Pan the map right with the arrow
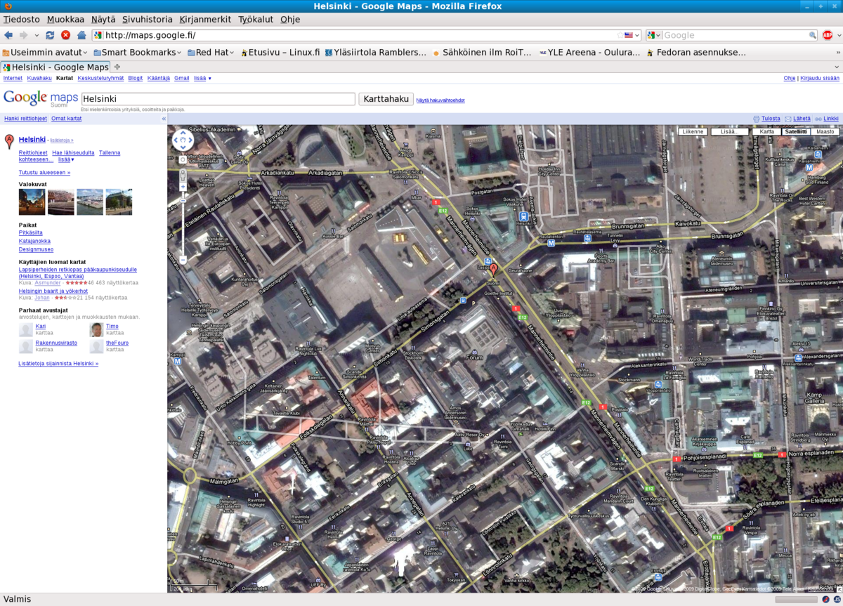 click(x=190, y=140)
